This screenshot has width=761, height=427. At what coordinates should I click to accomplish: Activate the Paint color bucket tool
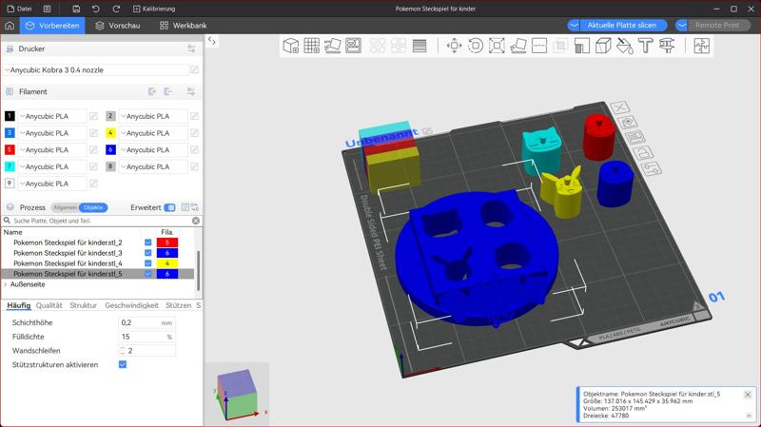(624, 46)
